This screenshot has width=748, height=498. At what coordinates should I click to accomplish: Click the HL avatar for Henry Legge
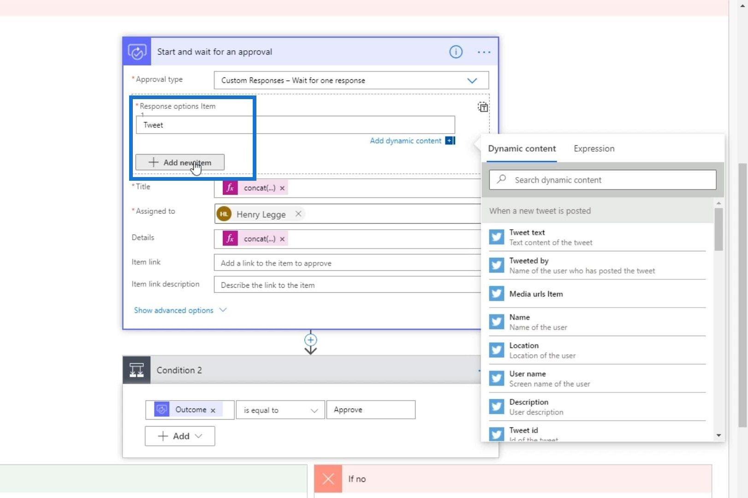[x=224, y=214]
